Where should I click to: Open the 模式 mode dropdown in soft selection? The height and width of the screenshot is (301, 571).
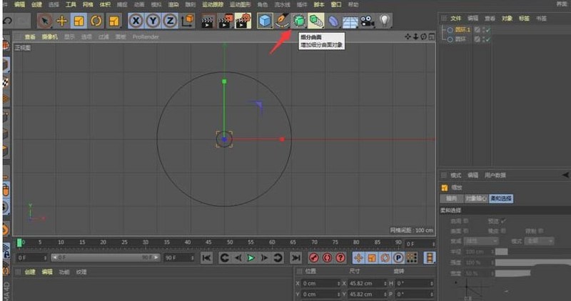[540, 241]
